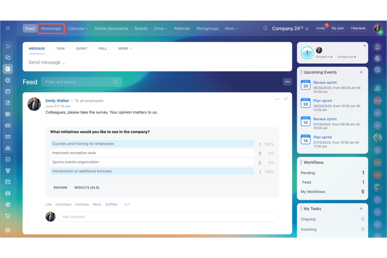The height and width of the screenshot is (258, 387).
Task: Open the CoPilot AI assistant icon
Action: pos(8,46)
